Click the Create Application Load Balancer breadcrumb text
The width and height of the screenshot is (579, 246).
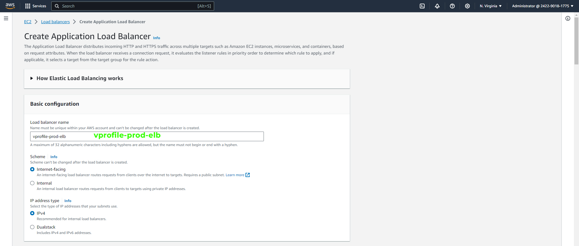point(112,22)
